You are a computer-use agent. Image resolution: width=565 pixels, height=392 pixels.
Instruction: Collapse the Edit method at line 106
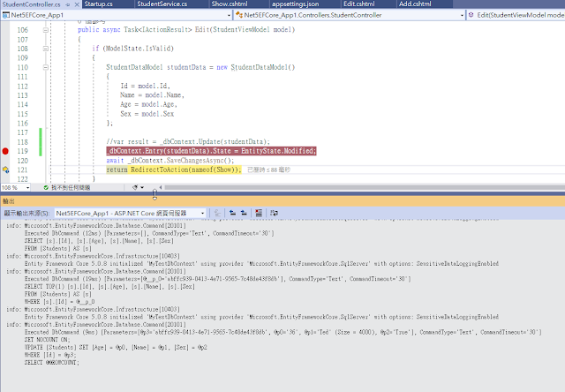point(46,30)
